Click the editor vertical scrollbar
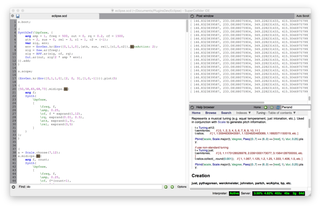The image size is (321, 208). [x=187, y=26]
